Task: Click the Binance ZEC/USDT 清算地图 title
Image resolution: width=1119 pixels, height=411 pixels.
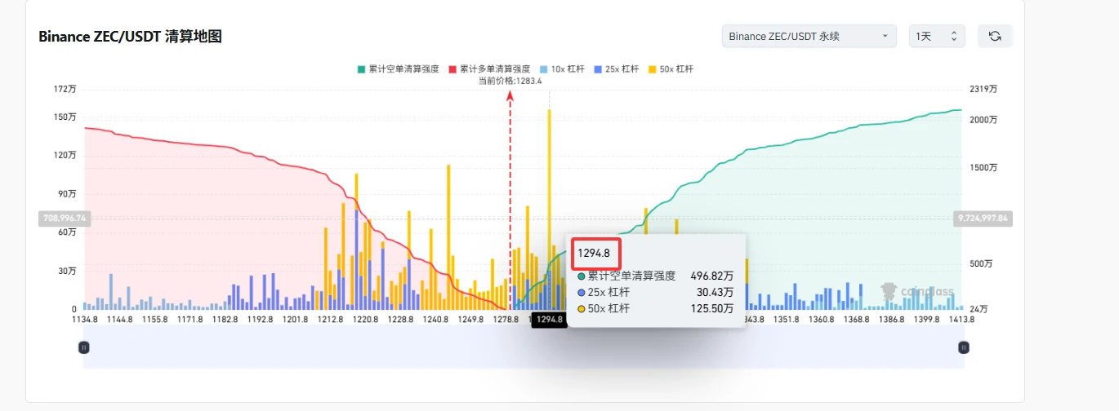Action: tap(131, 37)
